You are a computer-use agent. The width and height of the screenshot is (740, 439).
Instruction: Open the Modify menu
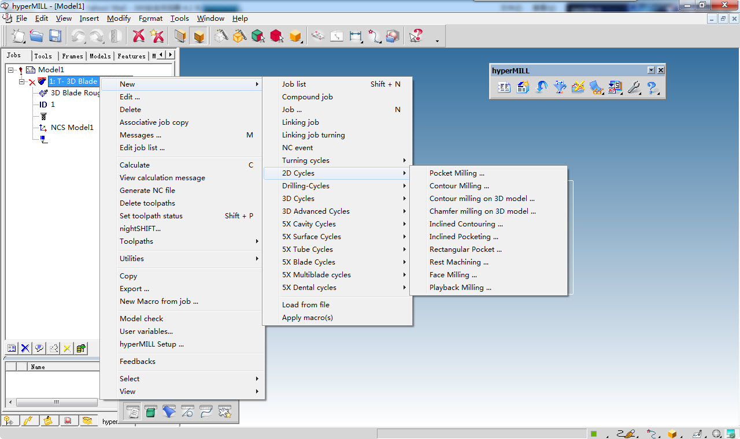tap(119, 18)
